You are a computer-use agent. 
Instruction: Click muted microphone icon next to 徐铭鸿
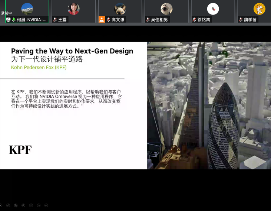click(x=194, y=20)
